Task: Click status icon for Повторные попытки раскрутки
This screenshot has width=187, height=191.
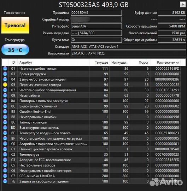Action: pos(5,101)
